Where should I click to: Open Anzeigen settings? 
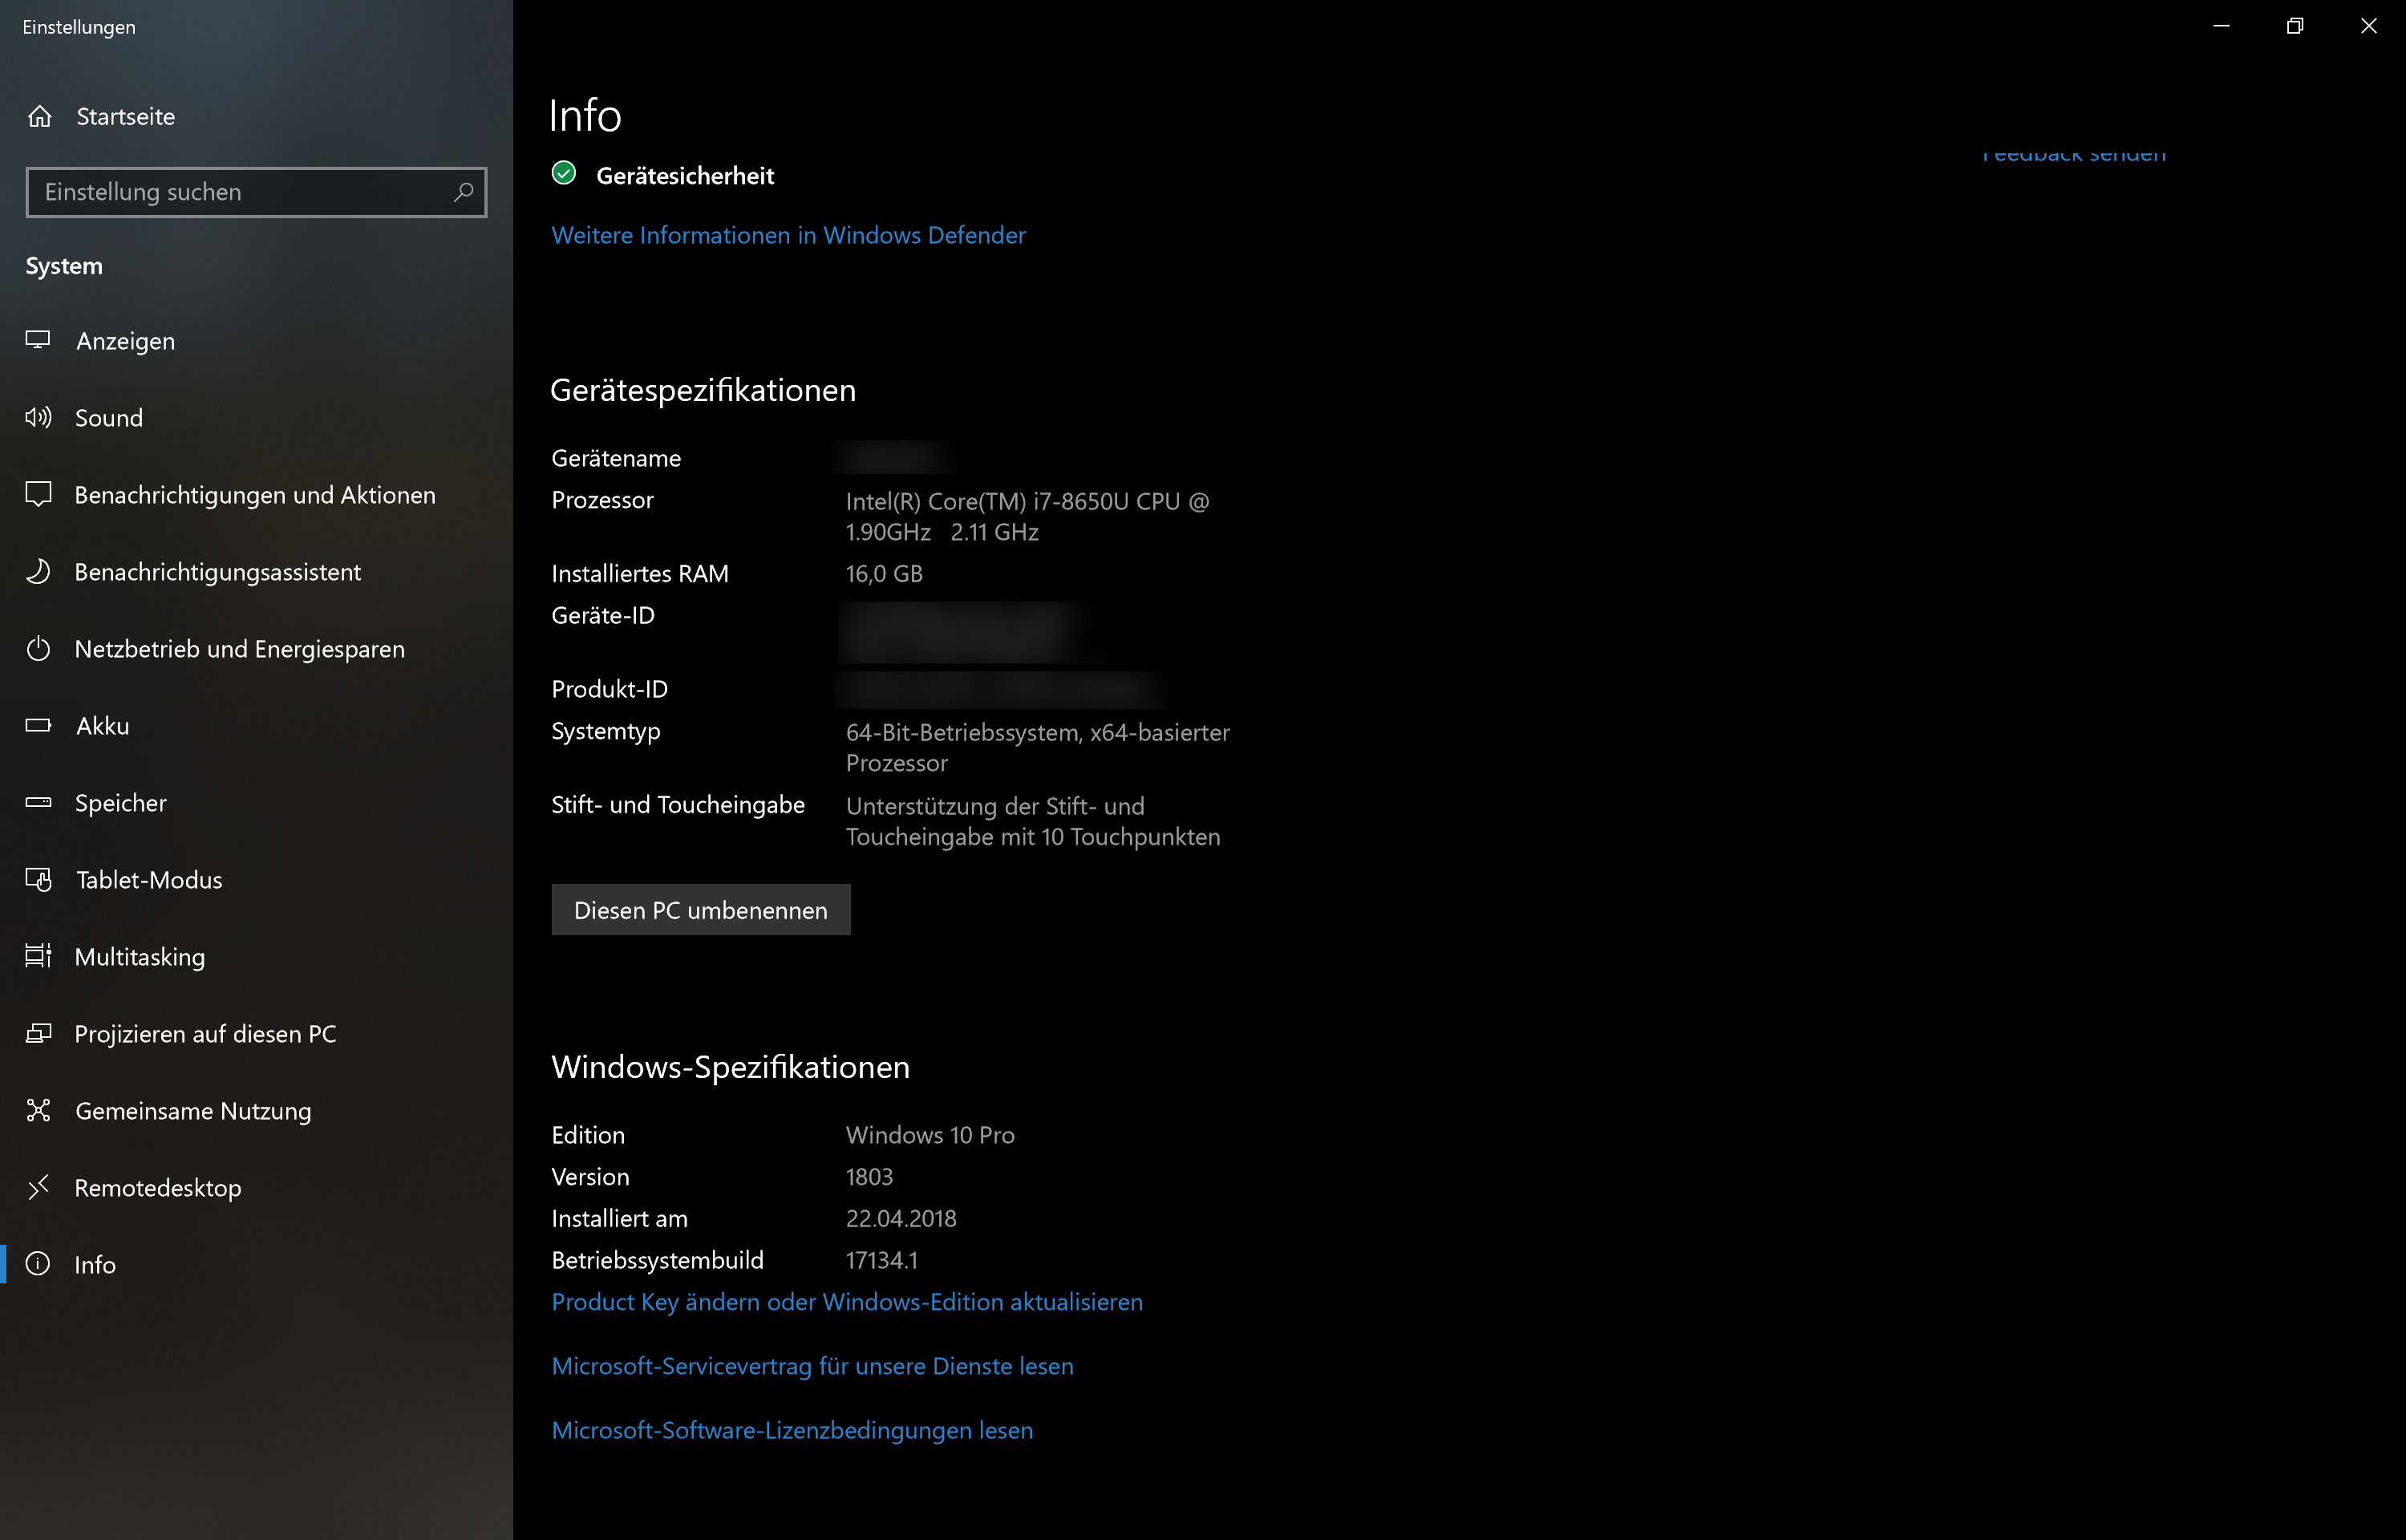(x=256, y=341)
